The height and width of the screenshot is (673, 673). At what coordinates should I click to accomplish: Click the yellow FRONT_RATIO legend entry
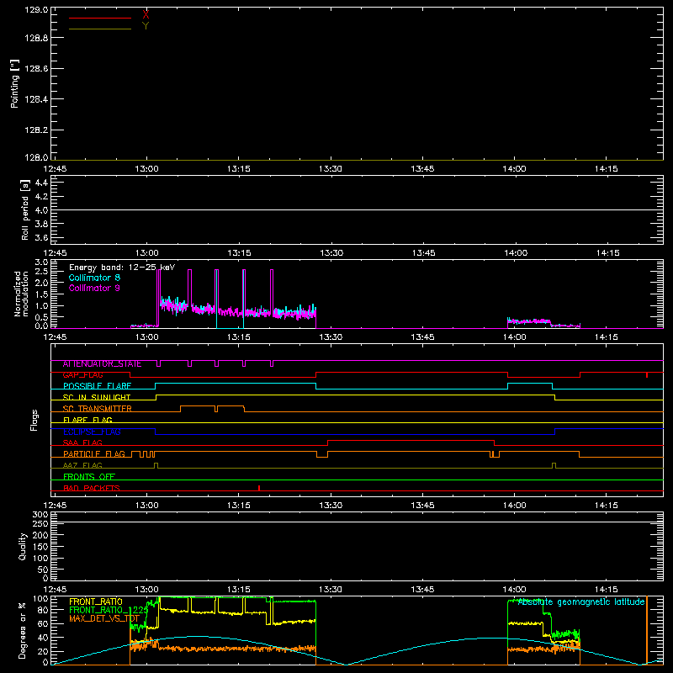[96, 601]
